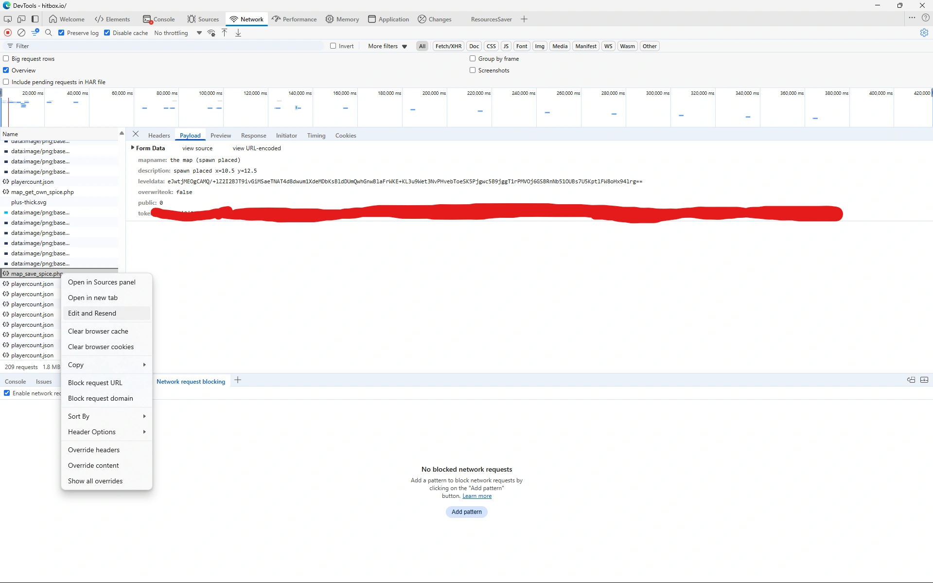Click view source link
This screenshot has height=583, width=933.
[x=197, y=148]
